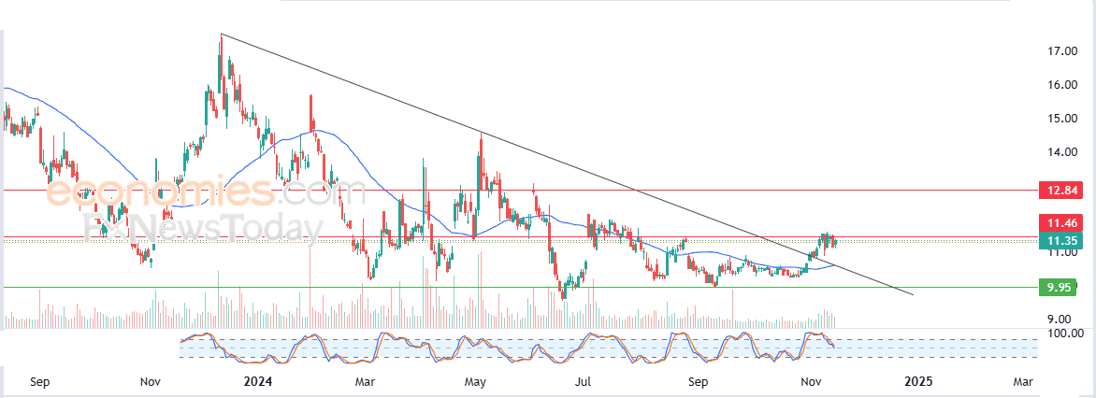Screen dimensions: 1096x398
Task: Click the May label on time axis
Action: pos(475,382)
